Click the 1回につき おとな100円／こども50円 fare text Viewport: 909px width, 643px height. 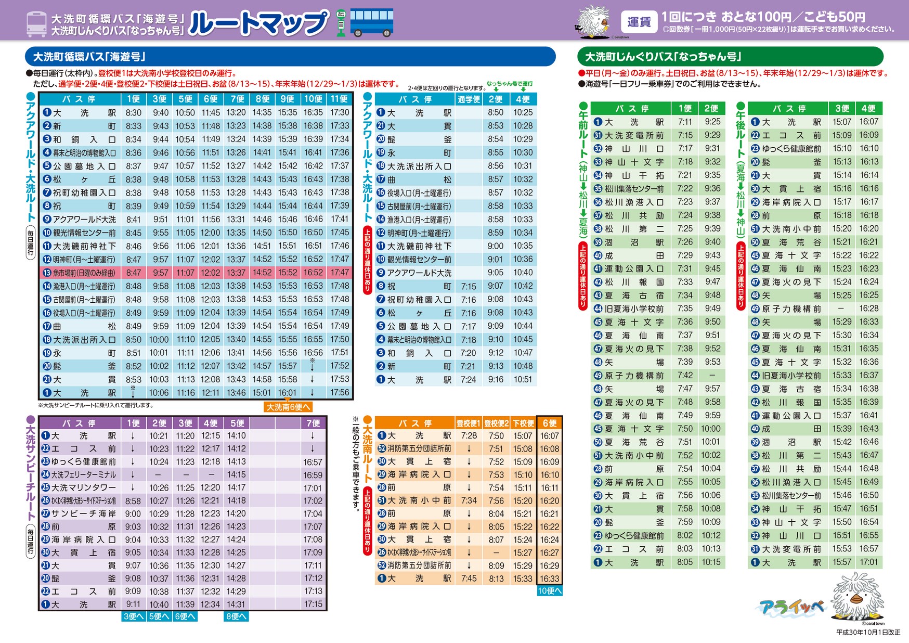point(763,17)
